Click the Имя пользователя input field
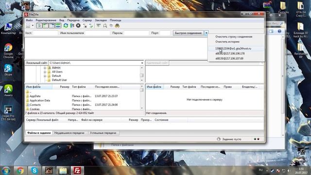 [97, 33]
